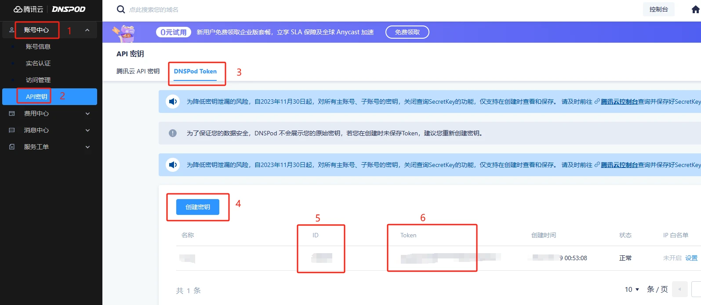Click the DNSPod logo in the header
The image size is (701, 305).
(69, 9)
